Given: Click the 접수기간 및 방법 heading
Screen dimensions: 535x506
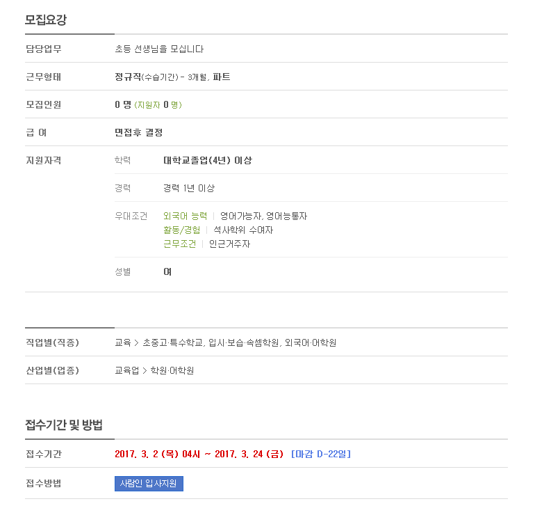Looking at the screenshot, I should click(x=64, y=425).
